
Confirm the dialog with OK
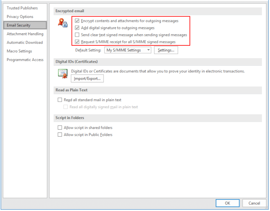coord(227,203)
